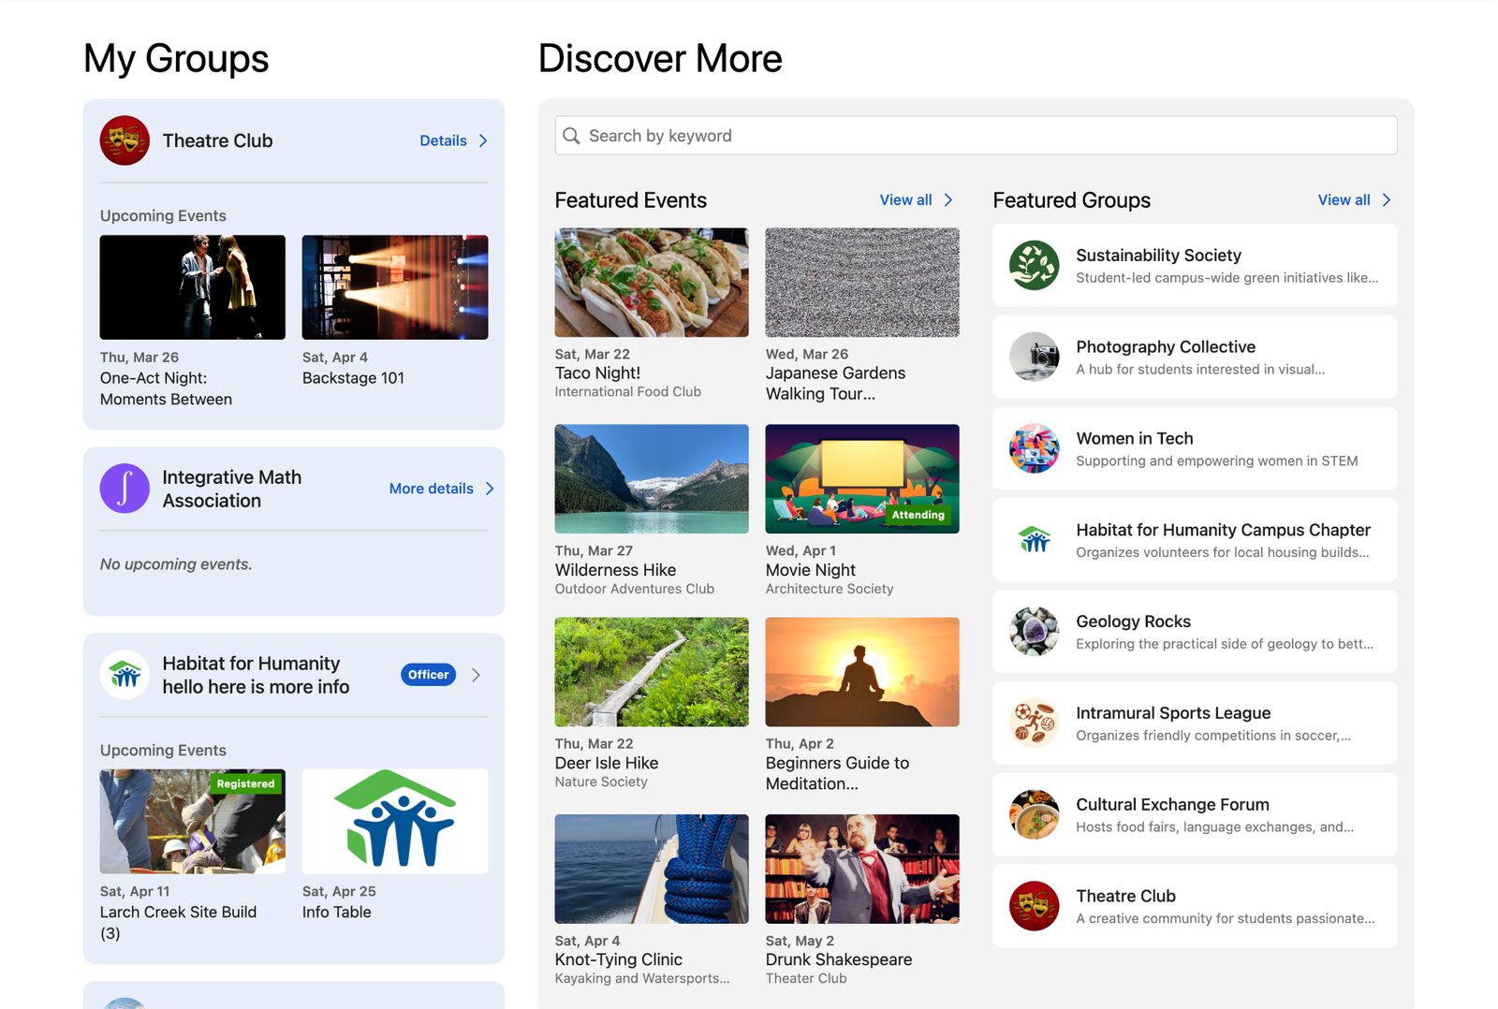The image size is (1498, 1009).
Task: Click the Search by keyword field
Action: [x=976, y=136]
